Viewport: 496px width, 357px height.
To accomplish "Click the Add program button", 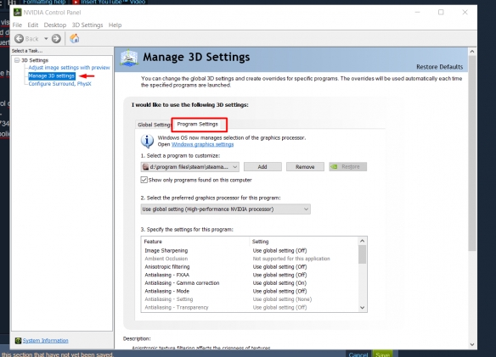I will pyautogui.click(x=262, y=167).
